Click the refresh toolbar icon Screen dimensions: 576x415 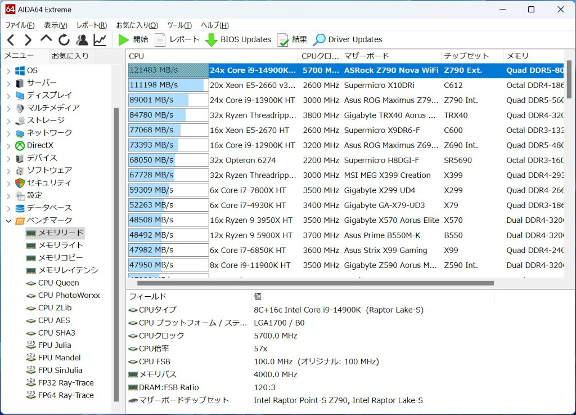point(64,40)
